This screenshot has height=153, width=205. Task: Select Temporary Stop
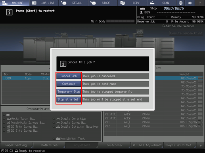point(69,91)
